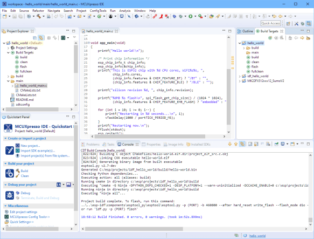The width and height of the screenshot is (314, 239).
Task: Open the ConfigTools menu
Action: coord(98,11)
